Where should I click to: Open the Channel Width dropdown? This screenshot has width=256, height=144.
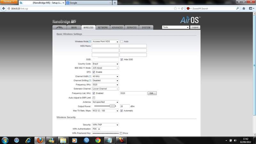click(x=105, y=76)
